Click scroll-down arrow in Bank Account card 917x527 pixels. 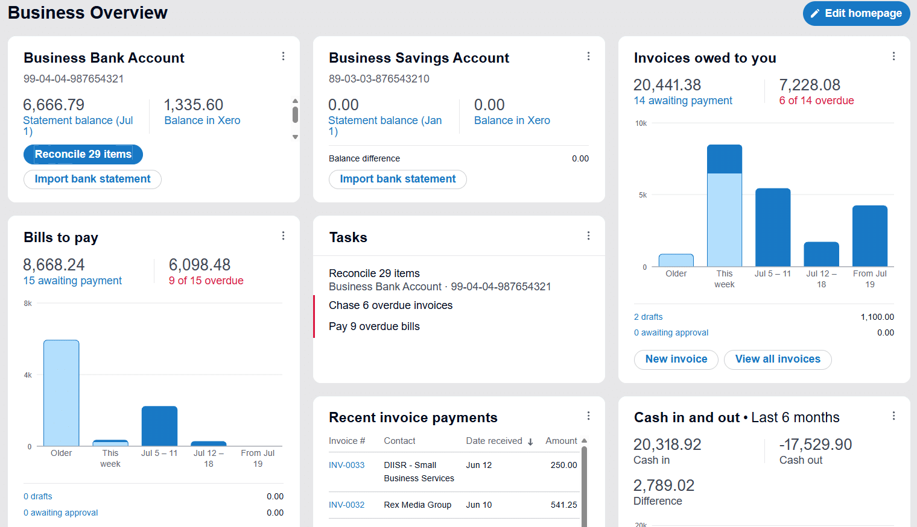[x=295, y=137]
